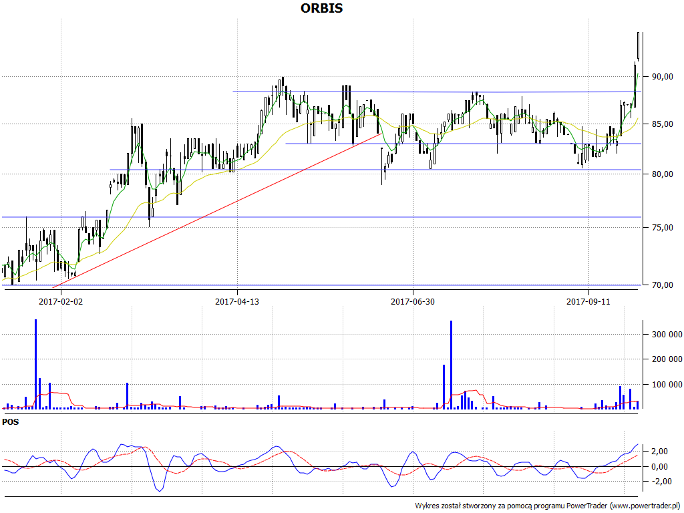Screen dimensions: 684x513
Task: Click the 2,00 oscillator axis label
Action: 659,452
